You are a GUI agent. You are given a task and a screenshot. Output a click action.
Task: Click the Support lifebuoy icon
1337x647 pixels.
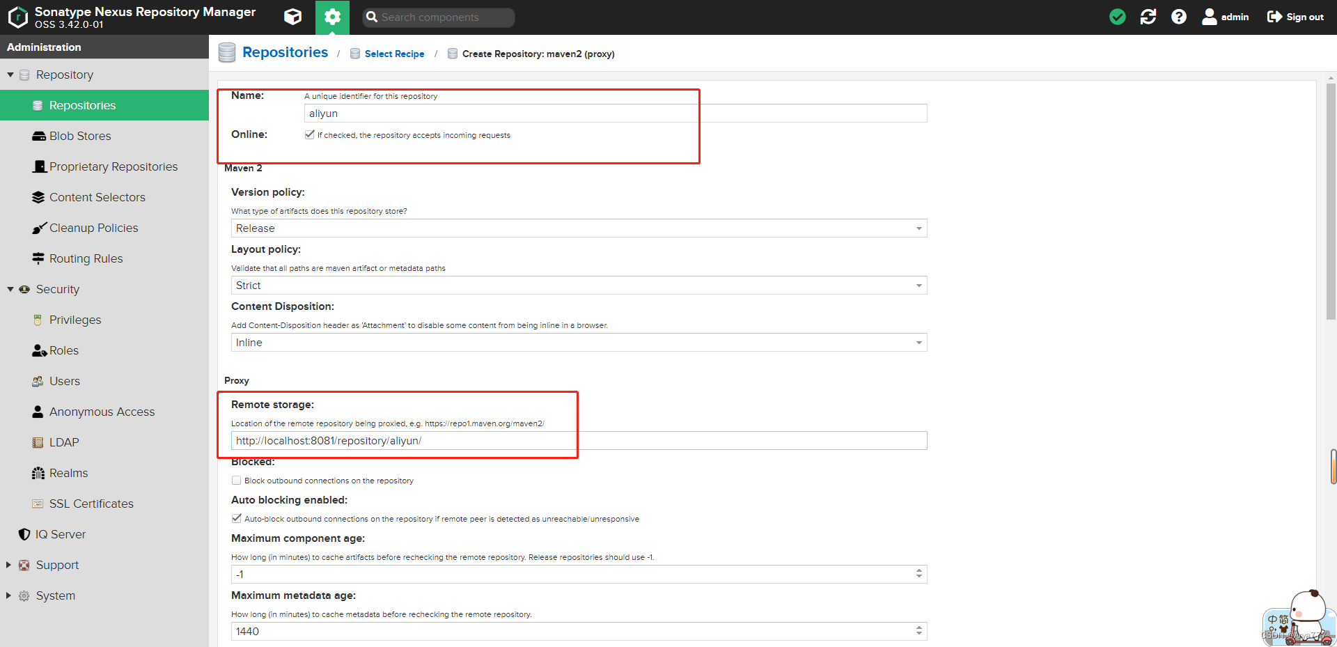click(24, 565)
